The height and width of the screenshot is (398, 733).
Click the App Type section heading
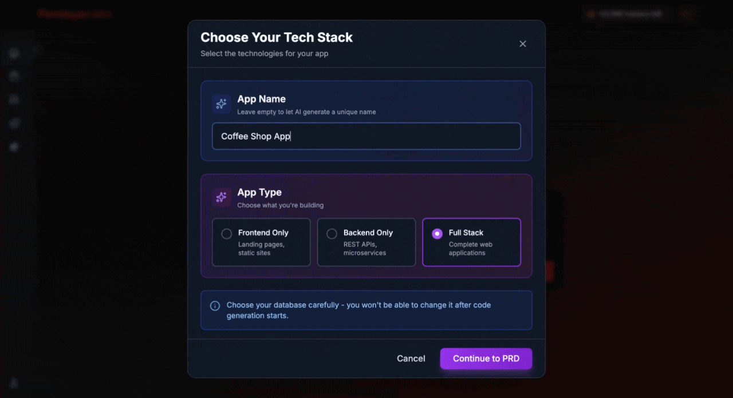259,192
